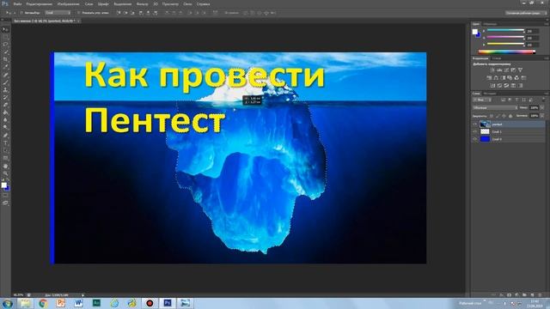The image size is (550, 309).
Task: Add an Invert adjustment
Action: pos(492,86)
